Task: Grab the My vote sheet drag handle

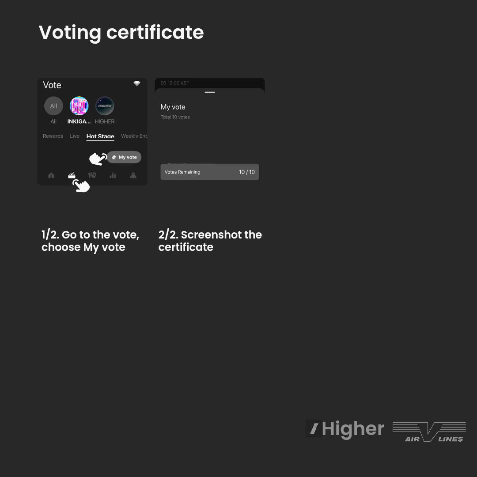Action: (x=210, y=92)
